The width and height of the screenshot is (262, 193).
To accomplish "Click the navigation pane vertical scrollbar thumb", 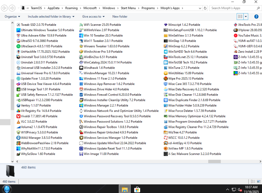I will pyautogui.click(x=12, y=94).
